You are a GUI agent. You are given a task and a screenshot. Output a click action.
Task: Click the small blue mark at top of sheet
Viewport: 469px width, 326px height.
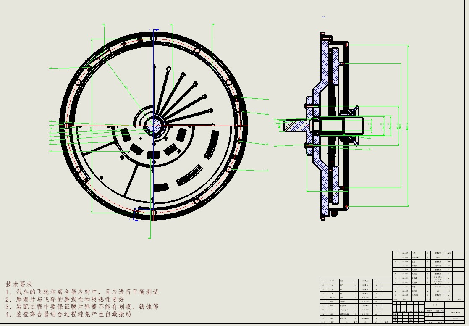324,17
